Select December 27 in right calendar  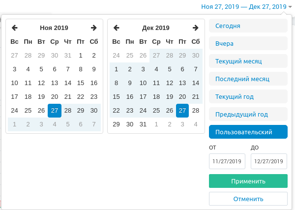[182, 111]
